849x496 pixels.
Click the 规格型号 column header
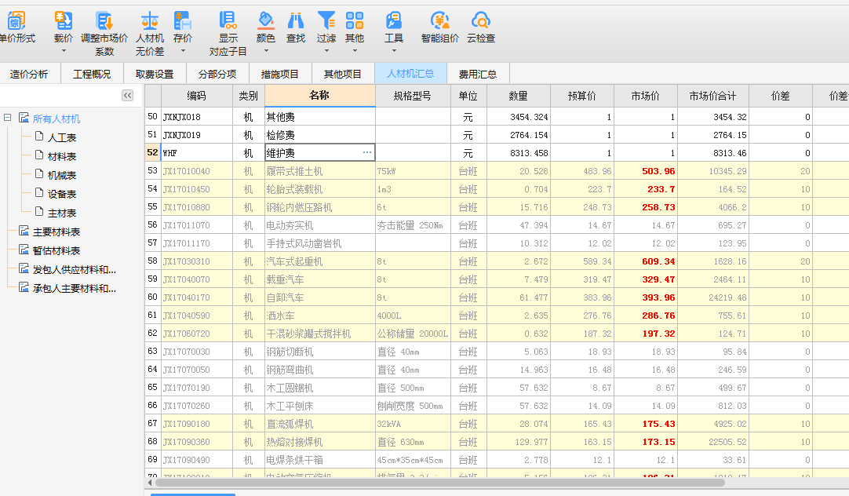point(413,96)
